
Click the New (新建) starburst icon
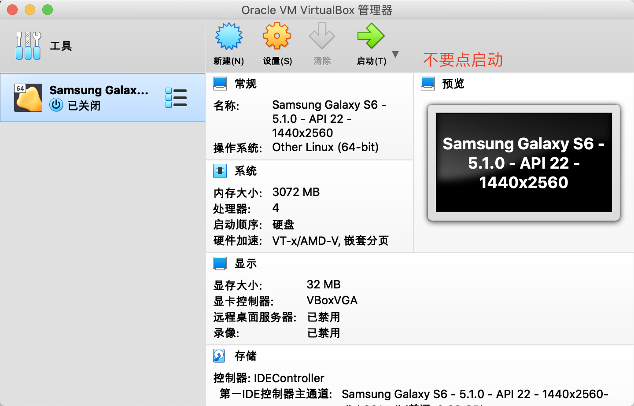tap(229, 36)
